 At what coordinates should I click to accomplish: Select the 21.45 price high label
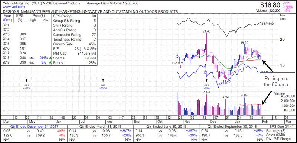[207, 31]
